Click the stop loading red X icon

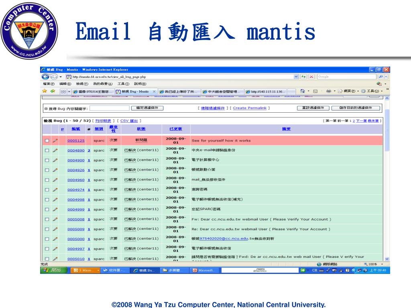311,77
